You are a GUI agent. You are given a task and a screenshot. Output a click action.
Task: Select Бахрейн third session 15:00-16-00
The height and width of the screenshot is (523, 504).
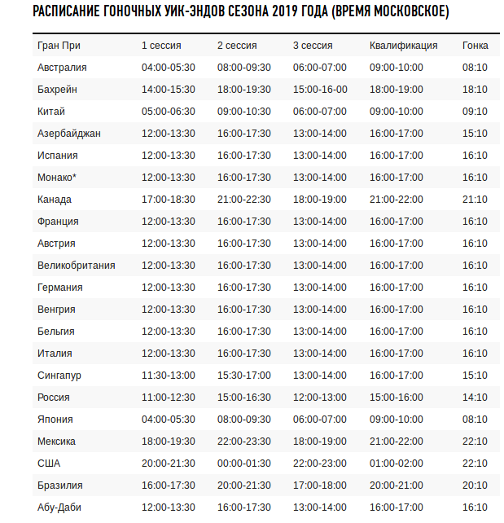(320, 90)
